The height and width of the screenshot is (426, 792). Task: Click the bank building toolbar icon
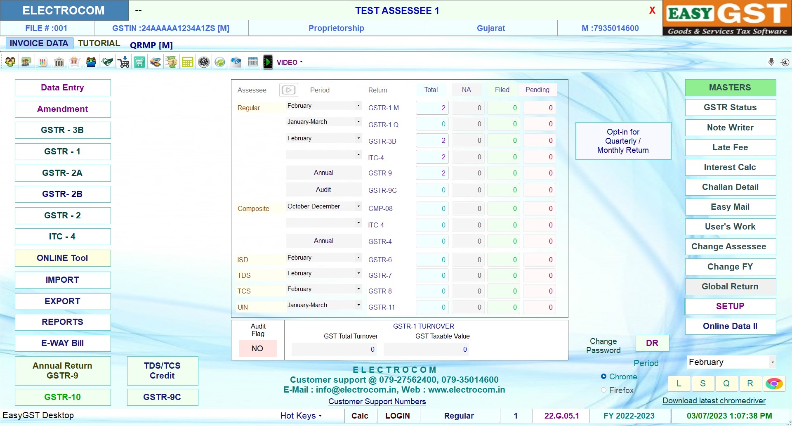pyautogui.click(x=59, y=62)
